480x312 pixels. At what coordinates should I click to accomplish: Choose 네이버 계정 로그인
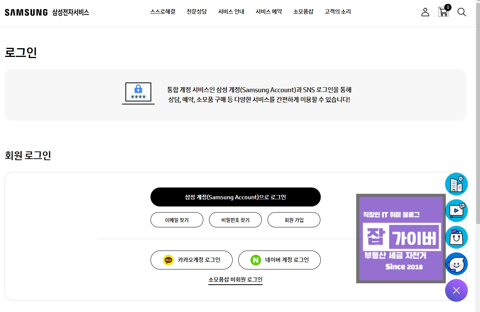279,260
